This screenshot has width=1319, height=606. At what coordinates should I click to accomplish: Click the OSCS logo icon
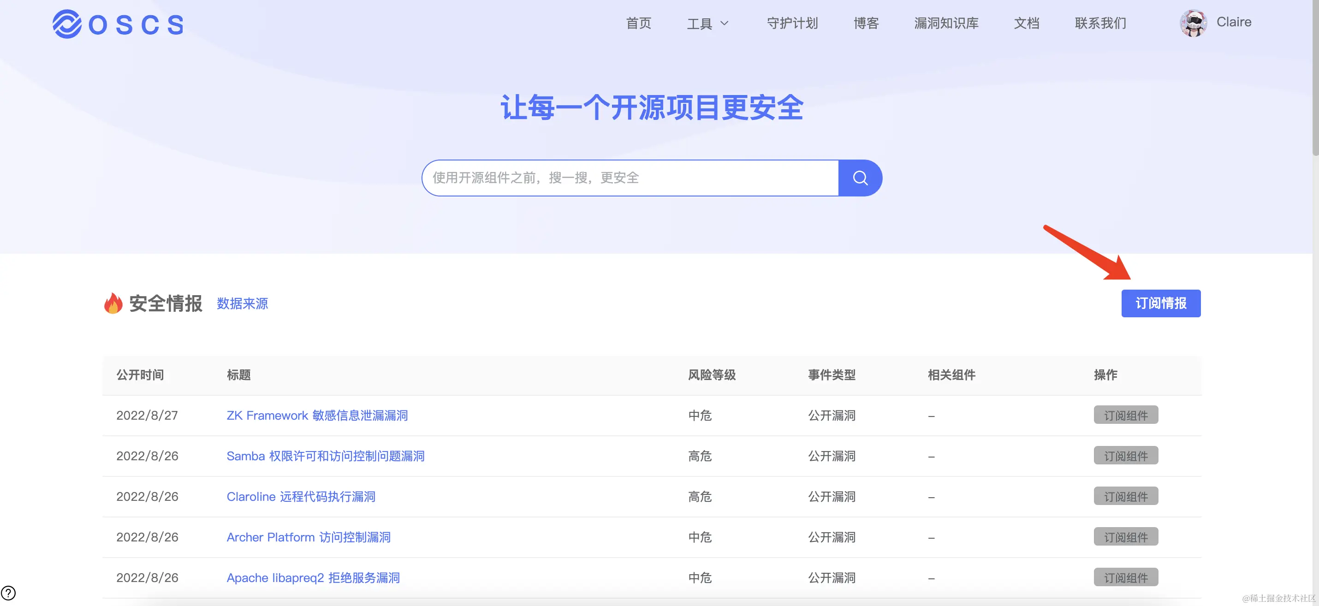click(67, 24)
